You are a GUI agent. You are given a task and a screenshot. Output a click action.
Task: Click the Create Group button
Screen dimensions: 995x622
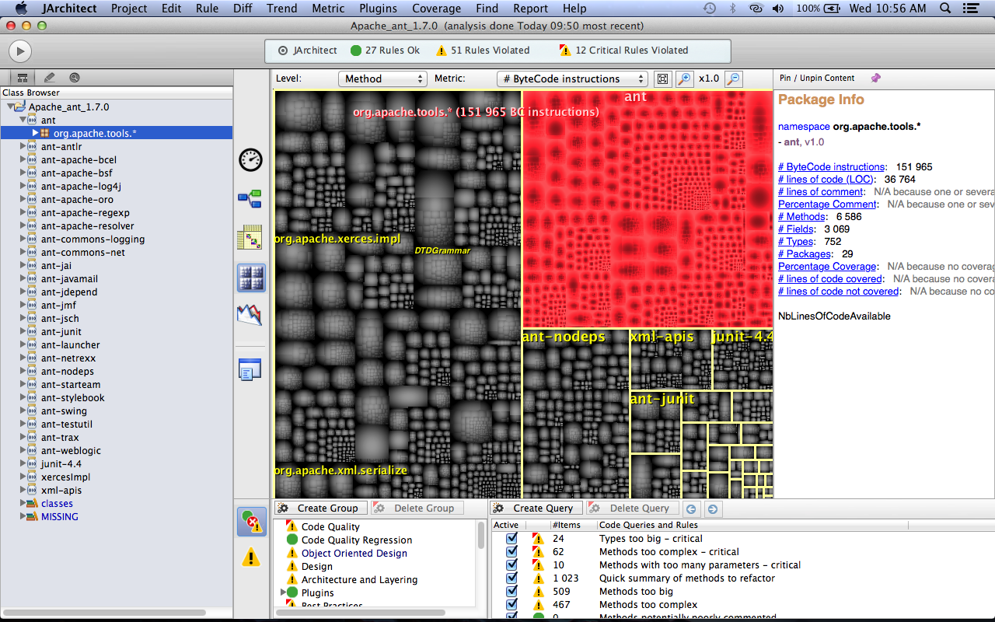coord(320,508)
